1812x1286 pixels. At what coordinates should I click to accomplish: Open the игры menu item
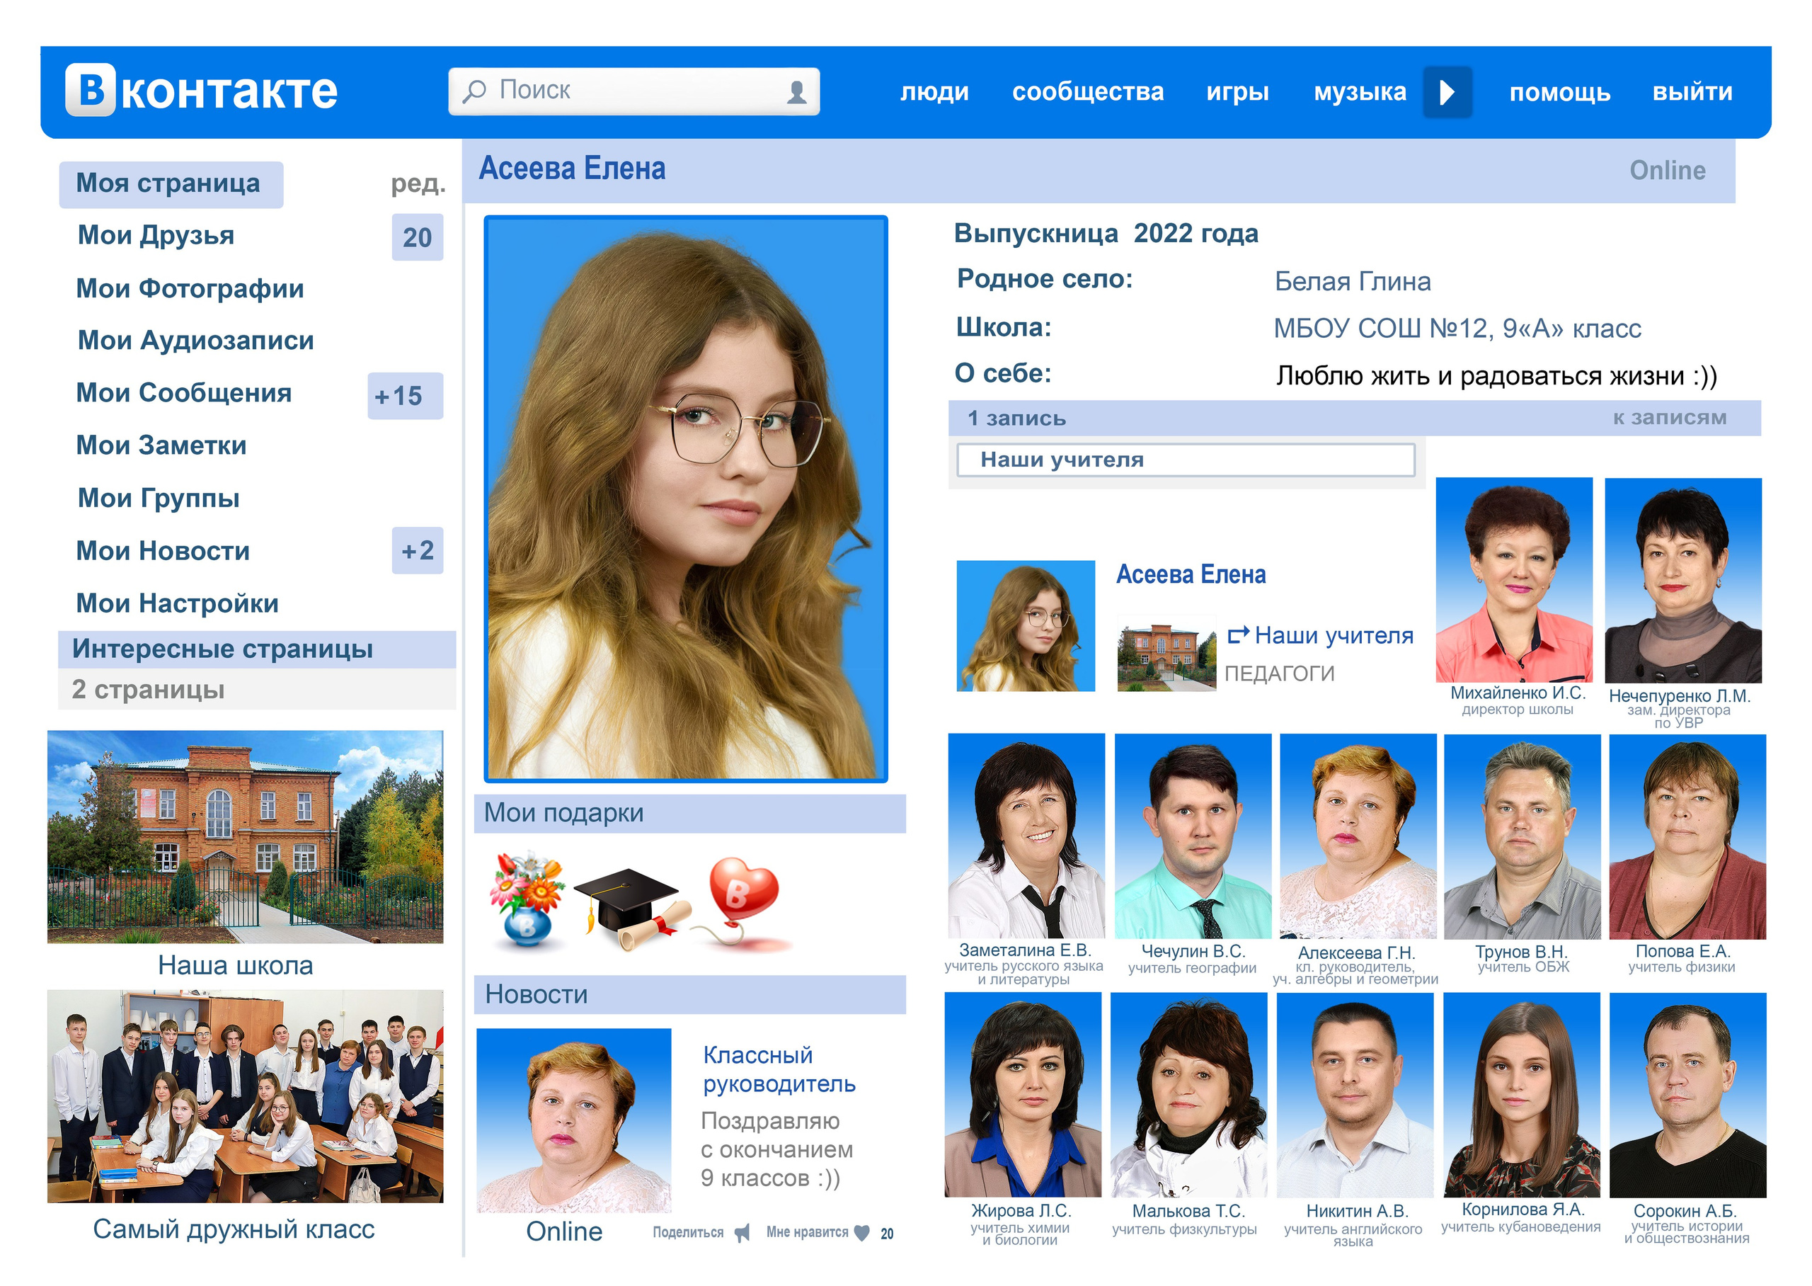tap(1237, 92)
